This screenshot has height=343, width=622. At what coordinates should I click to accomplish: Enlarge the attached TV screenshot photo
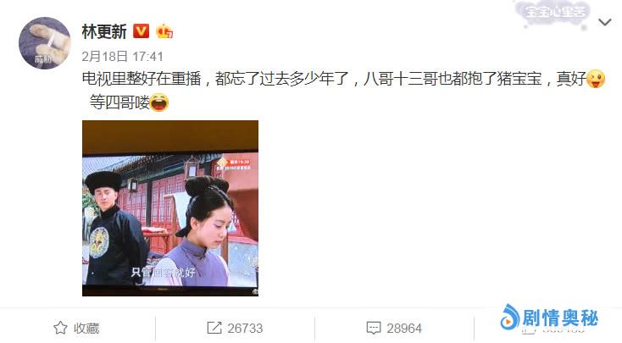170,208
